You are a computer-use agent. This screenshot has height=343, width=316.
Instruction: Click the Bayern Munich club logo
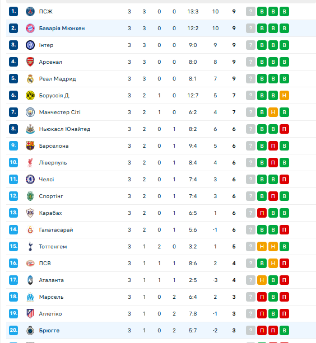coord(30,28)
